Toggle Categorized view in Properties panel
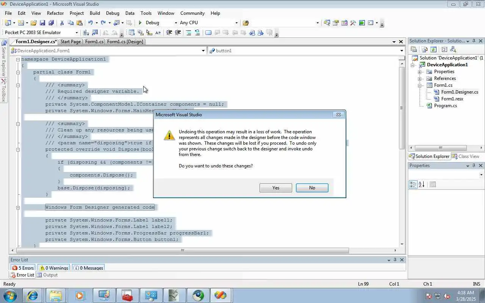This screenshot has height=303, width=485. coord(413,184)
